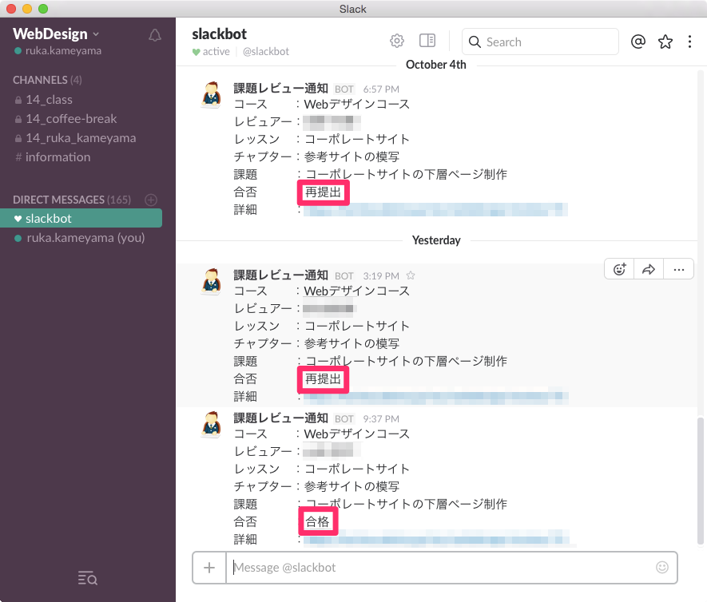Open detail link in 9:37 PM message

pos(436,540)
